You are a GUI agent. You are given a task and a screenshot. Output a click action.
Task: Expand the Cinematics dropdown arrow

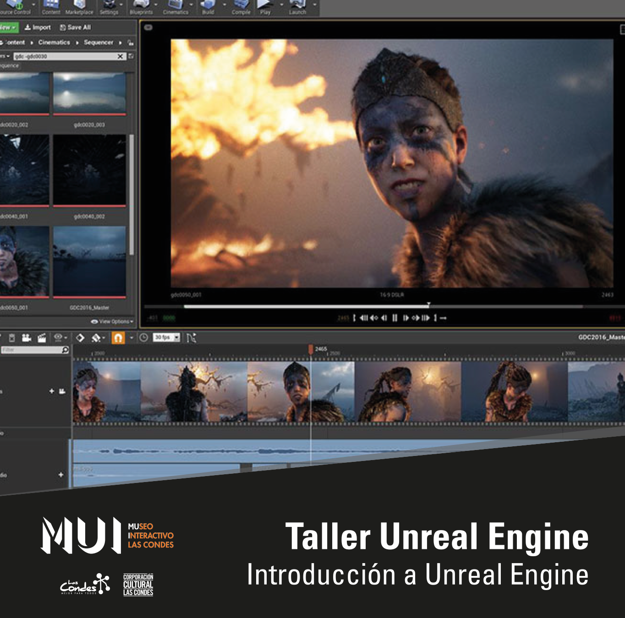(x=191, y=5)
